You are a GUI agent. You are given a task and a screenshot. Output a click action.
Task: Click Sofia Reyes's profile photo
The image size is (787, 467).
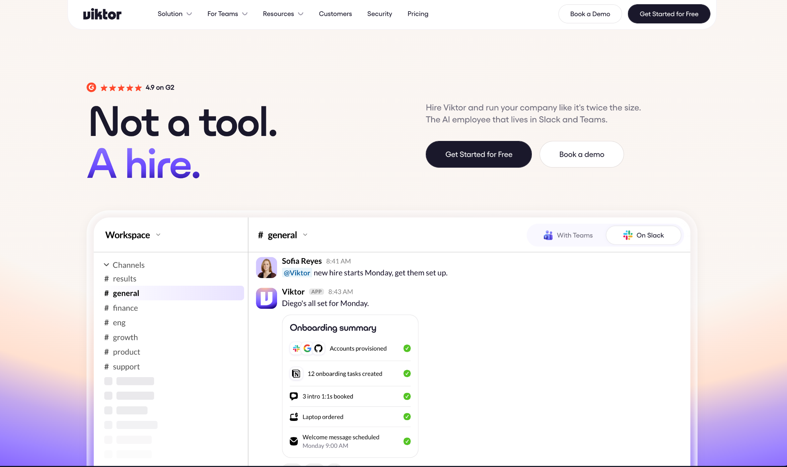click(x=266, y=267)
